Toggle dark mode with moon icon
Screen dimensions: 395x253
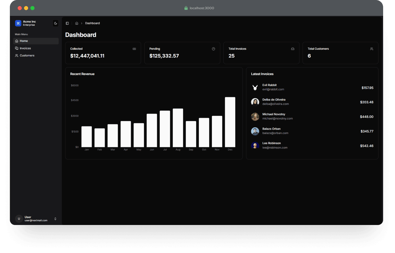point(56,23)
